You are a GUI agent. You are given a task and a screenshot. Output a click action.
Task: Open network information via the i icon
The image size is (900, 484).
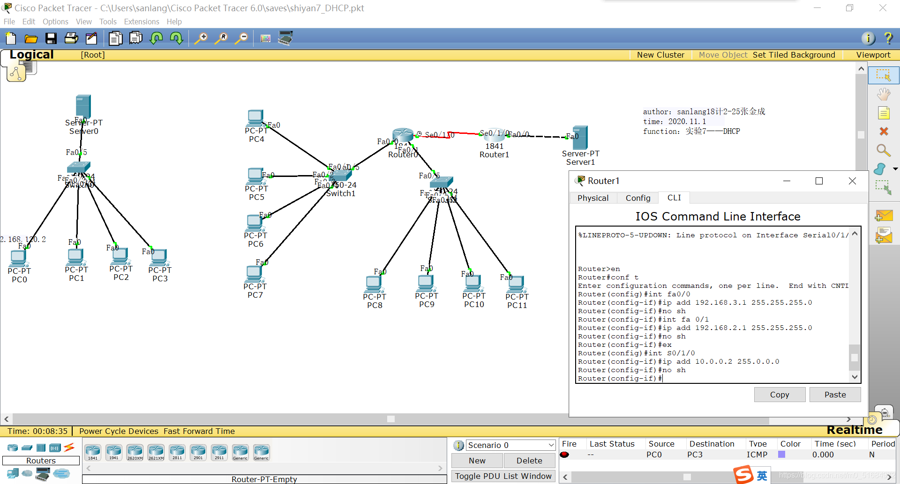click(x=868, y=38)
